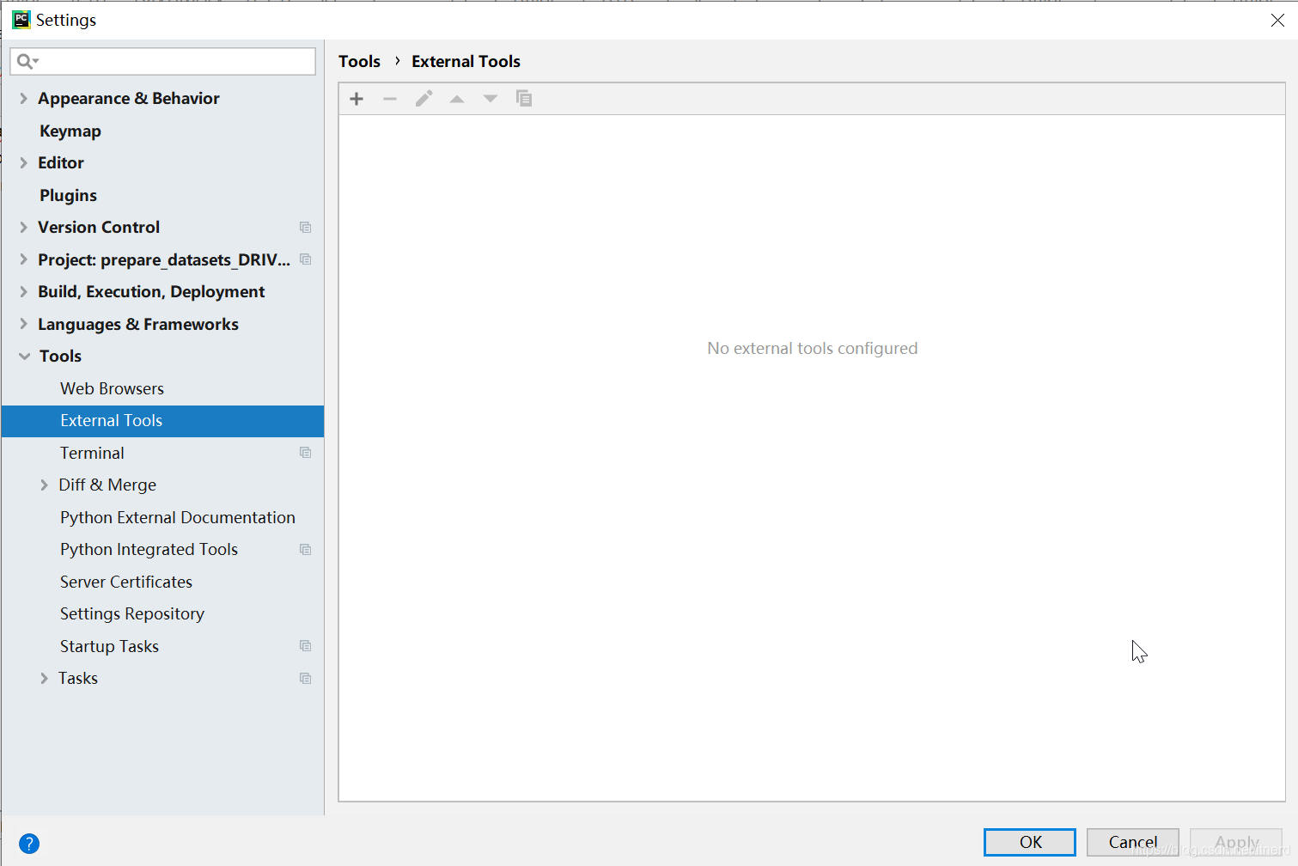Screen dimensions: 1298x866
Task: Click the move down arrow icon
Action: click(x=491, y=99)
